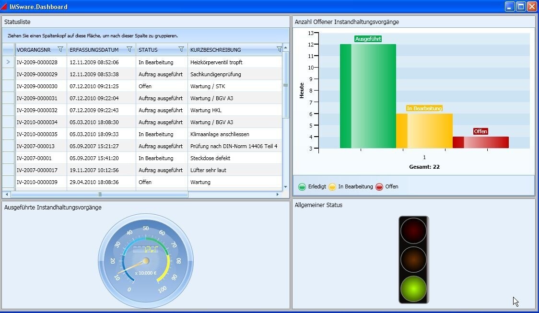This screenshot has width=539, height=313.
Task: Click the amber traffic light lamp
Action: click(x=413, y=260)
